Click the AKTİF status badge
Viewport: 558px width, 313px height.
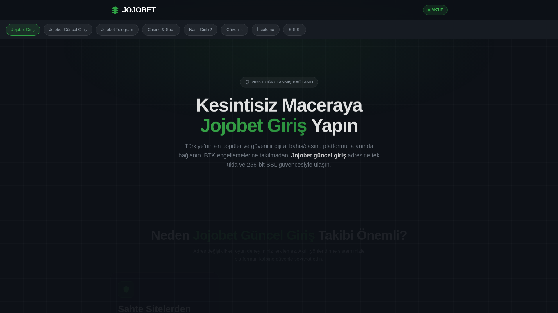tap(435, 10)
